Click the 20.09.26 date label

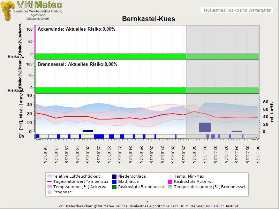(x=88, y=154)
